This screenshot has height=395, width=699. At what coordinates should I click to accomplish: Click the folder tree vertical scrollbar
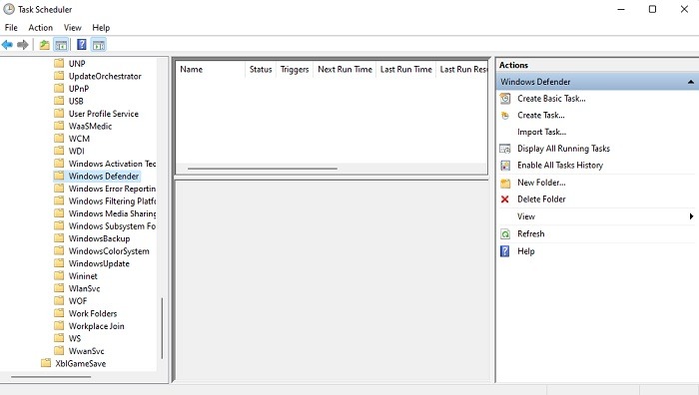tap(162, 328)
